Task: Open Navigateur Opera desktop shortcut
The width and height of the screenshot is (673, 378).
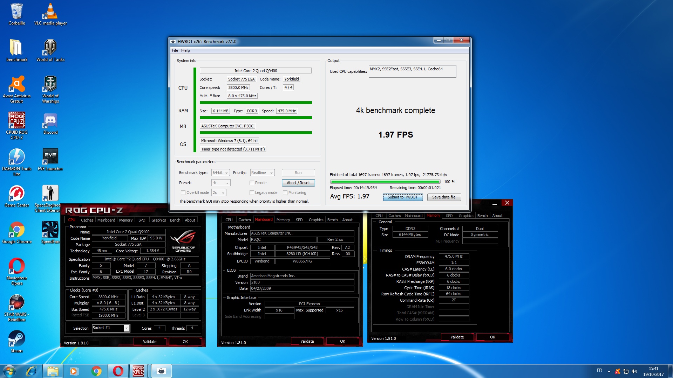Action: [x=16, y=271]
